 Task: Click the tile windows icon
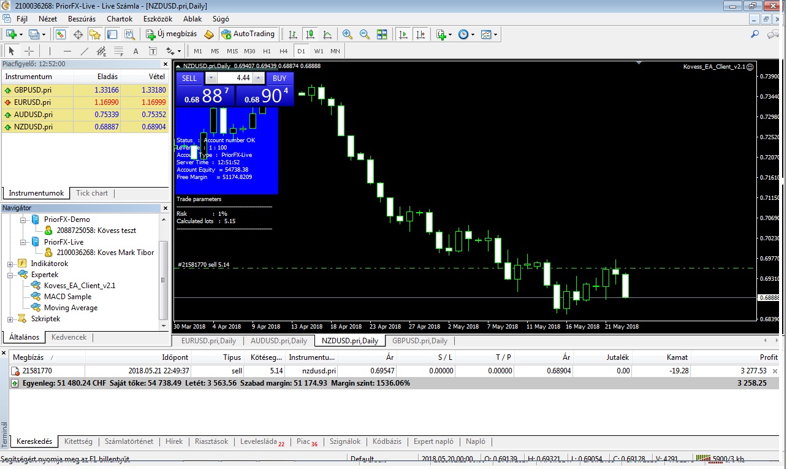tap(382, 34)
